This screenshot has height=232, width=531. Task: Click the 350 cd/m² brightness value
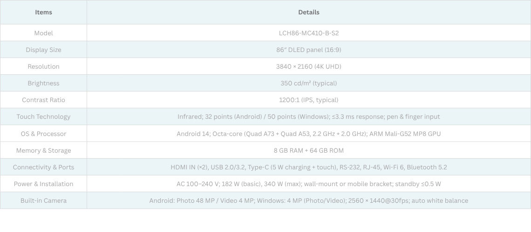click(x=308, y=83)
